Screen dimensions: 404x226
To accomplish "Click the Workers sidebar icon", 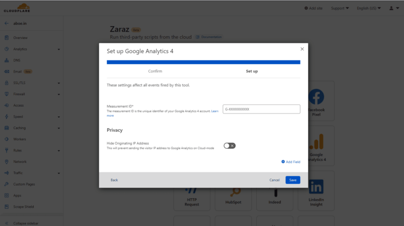I will pyautogui.click(x=7, y=139).
